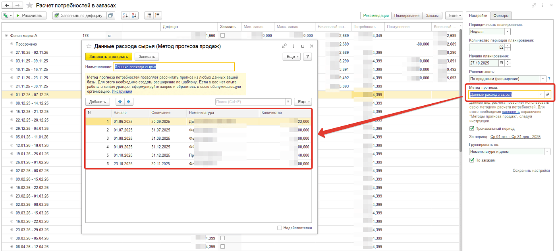Open the Инструкция link in the dialog
Image resolution: width=556 pixels, height=251 pixels.
[122, 91]
